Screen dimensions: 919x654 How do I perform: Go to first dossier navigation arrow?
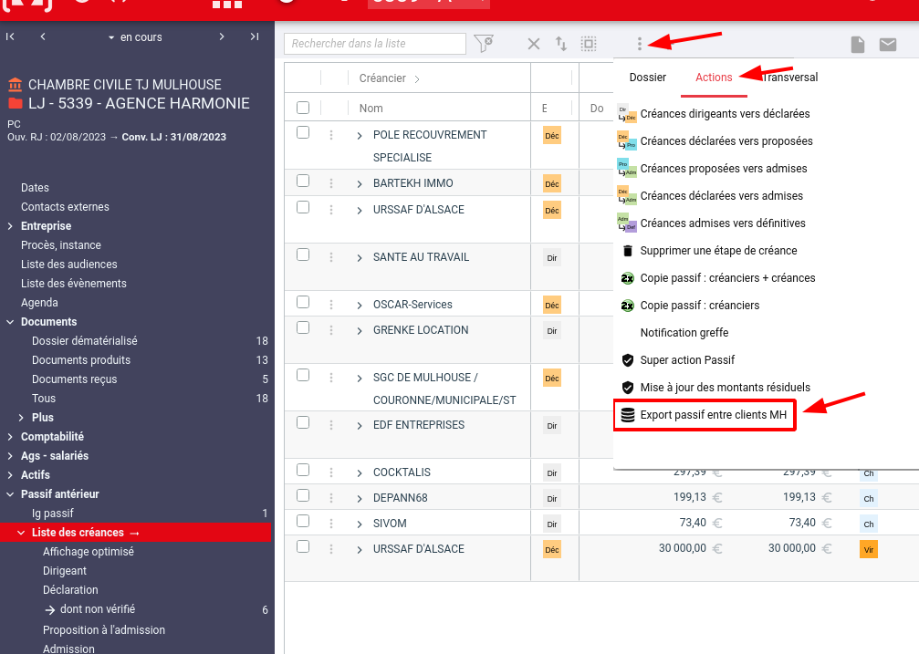click(x=10, y=36)
